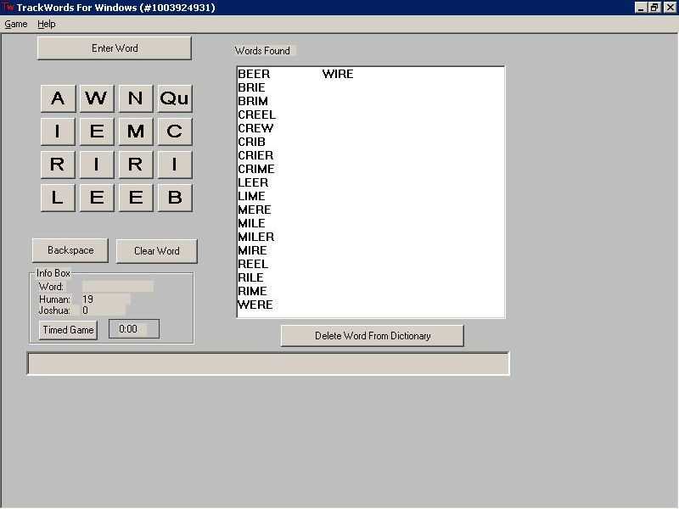Click Delete Word From Dictionary

point(373,336)
